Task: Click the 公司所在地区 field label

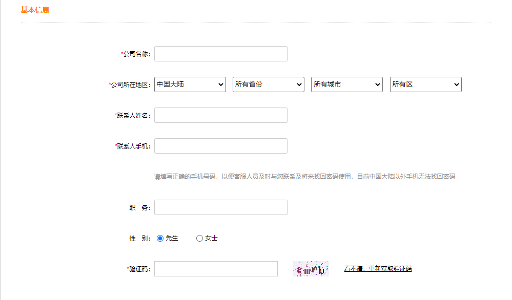Action: click(x=130, y=85)
